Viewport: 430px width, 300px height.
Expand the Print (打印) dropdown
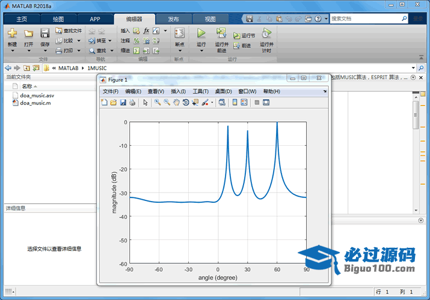click(79, 50)
